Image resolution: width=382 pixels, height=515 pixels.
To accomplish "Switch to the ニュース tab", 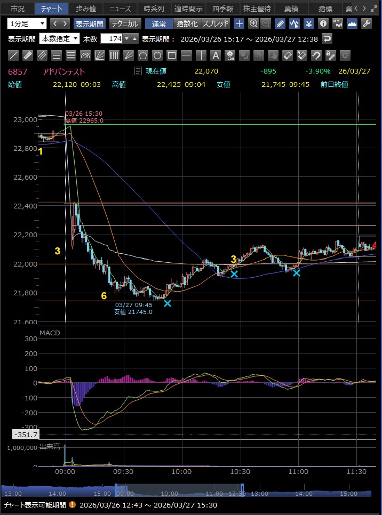I will (x=119, y=9).
